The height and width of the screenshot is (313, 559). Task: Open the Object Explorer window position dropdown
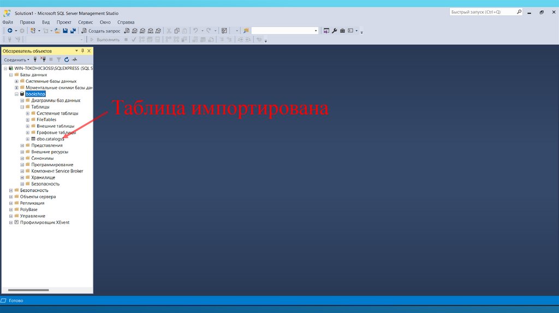pyautogui.click(x=76, y=51)
